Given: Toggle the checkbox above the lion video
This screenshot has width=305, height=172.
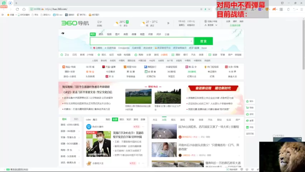Looking at the screenshot, I should pos(274,136).
